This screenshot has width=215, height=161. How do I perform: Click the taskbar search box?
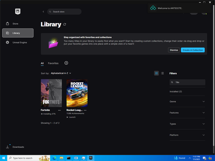click(29, 158)
